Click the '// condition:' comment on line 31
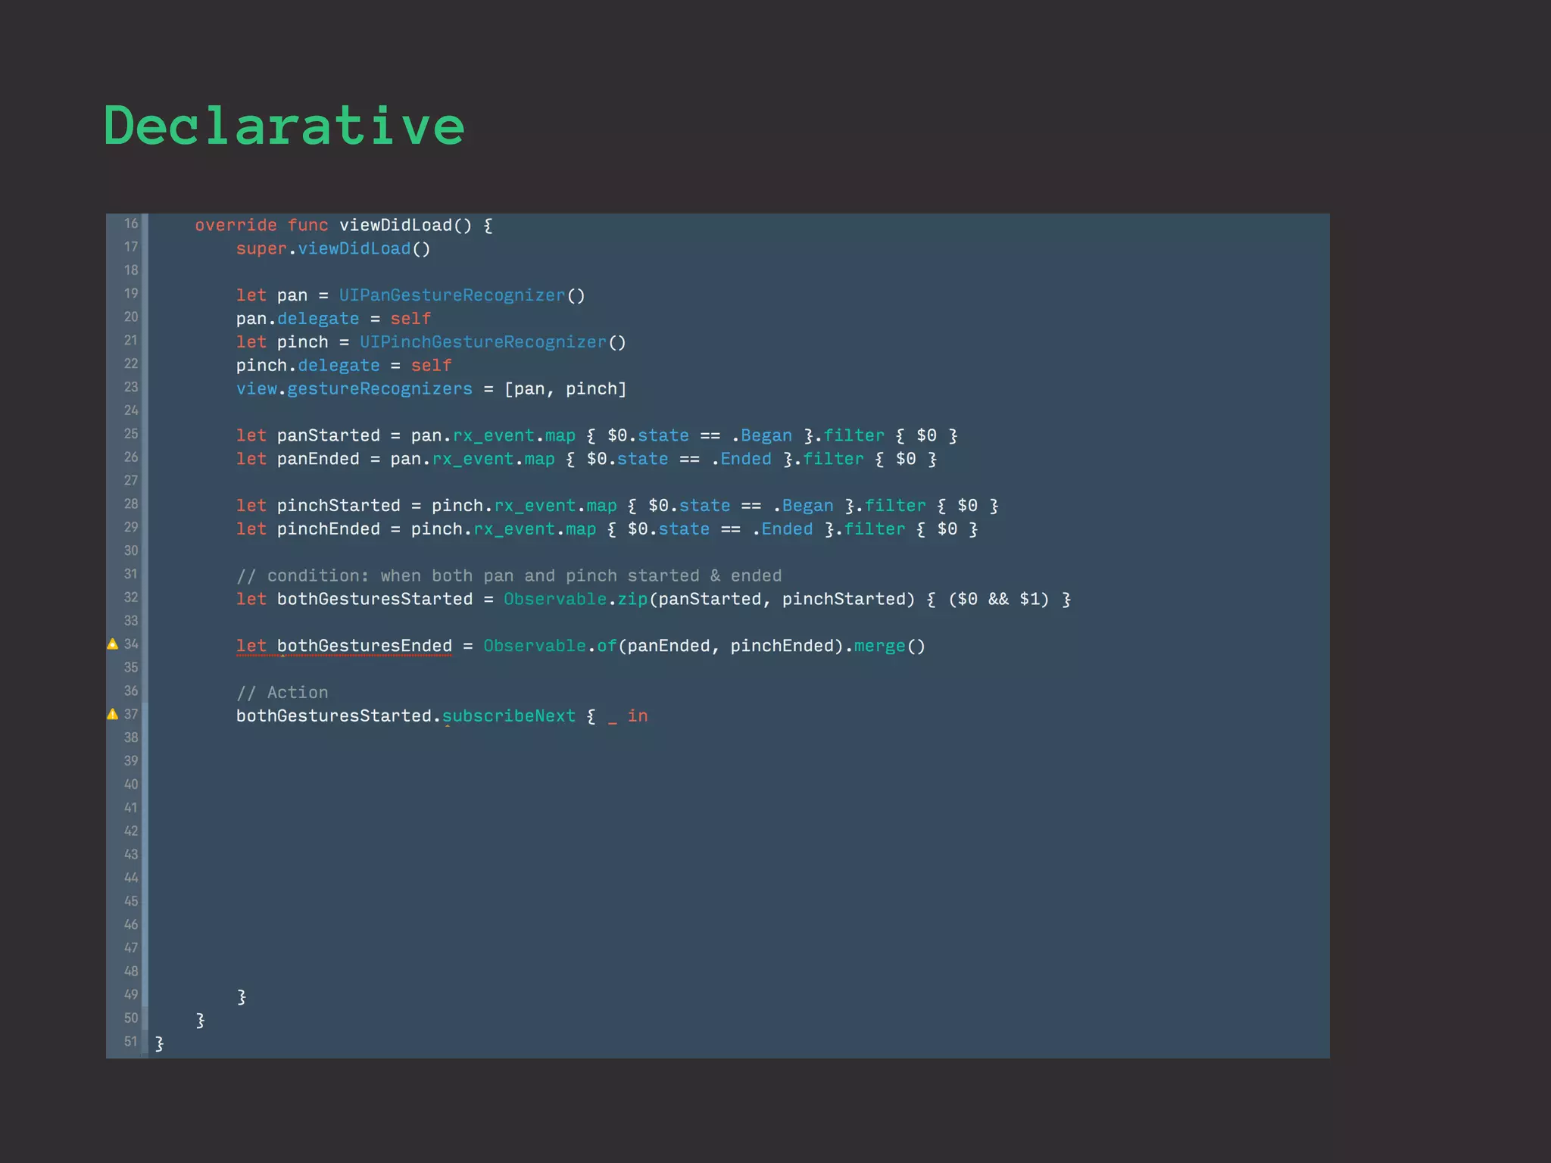 point(509,576)
